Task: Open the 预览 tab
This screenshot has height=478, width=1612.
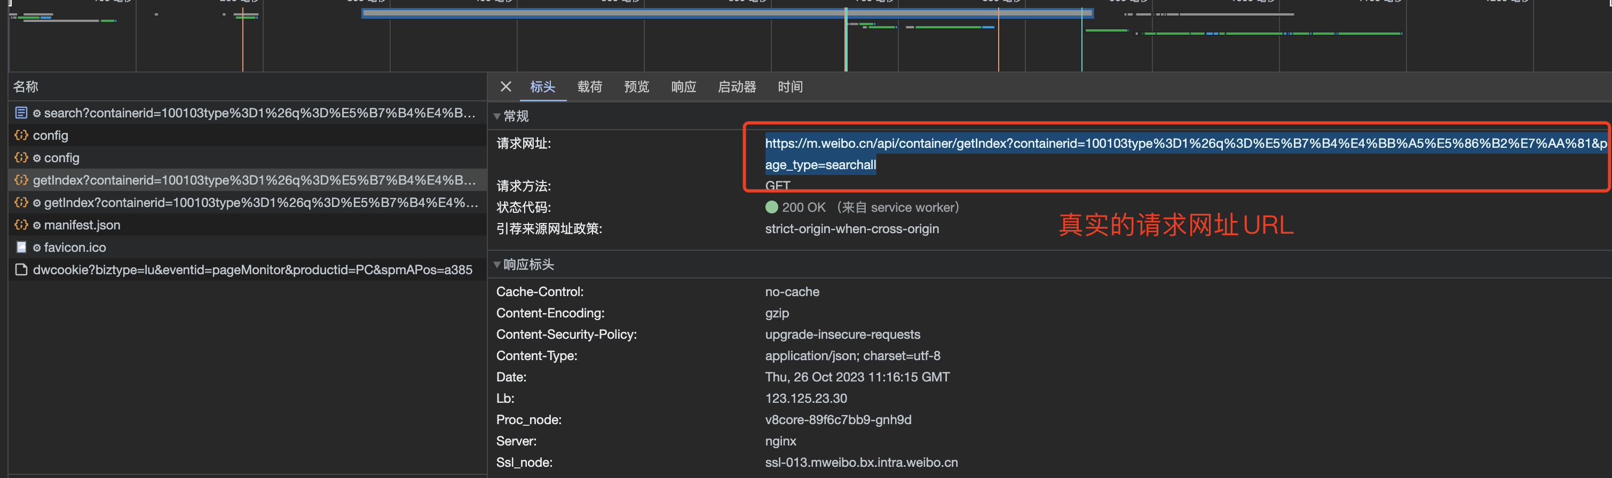Action: tap(636, 86)
